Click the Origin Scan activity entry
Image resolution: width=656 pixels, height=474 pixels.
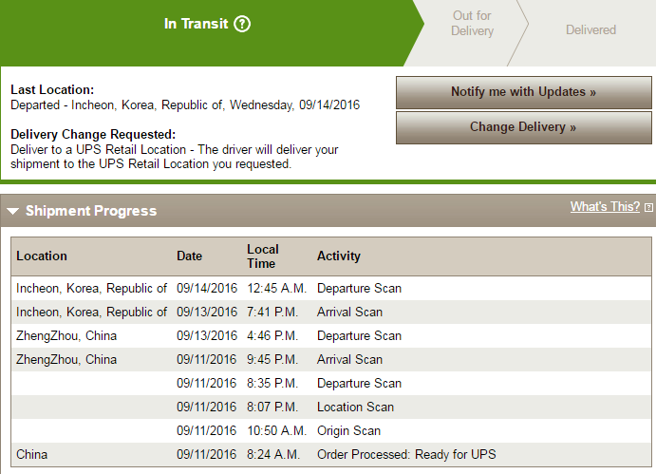[x=348, y=431]
